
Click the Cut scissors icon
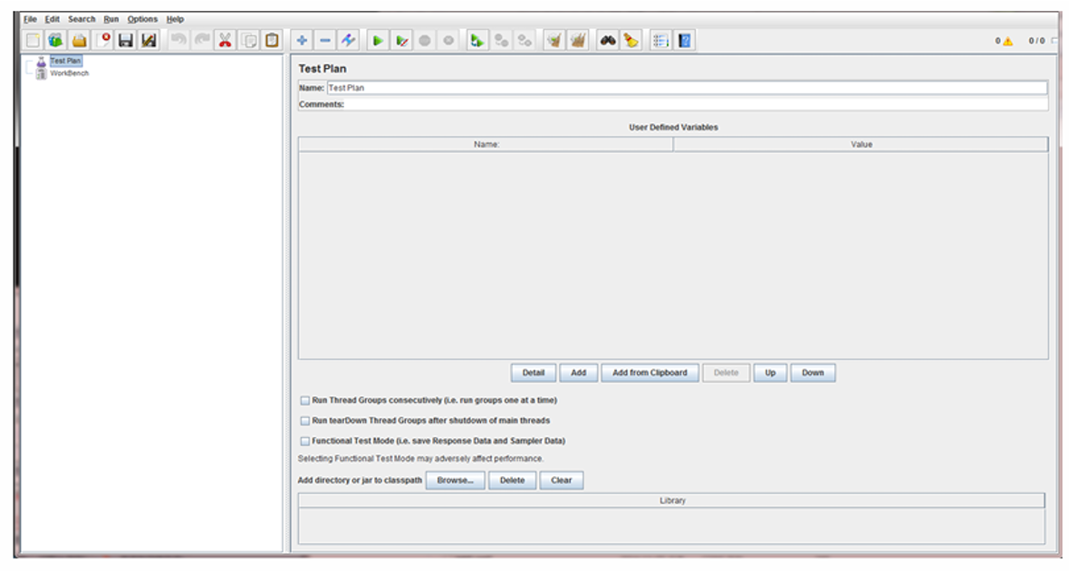tap(225, 41)
